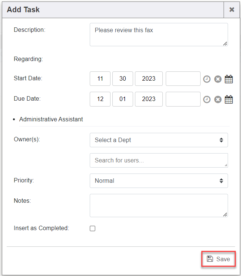Select the Due Date month field
The width and height of the screenshot is (241, 276).
(100, 99)
